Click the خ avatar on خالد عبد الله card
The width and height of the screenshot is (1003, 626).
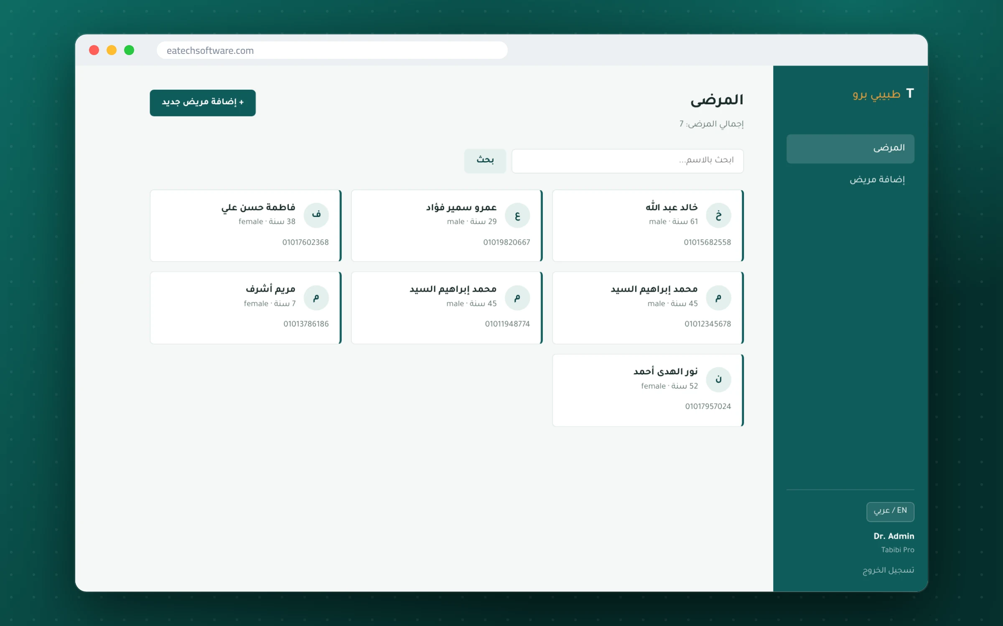718,215
